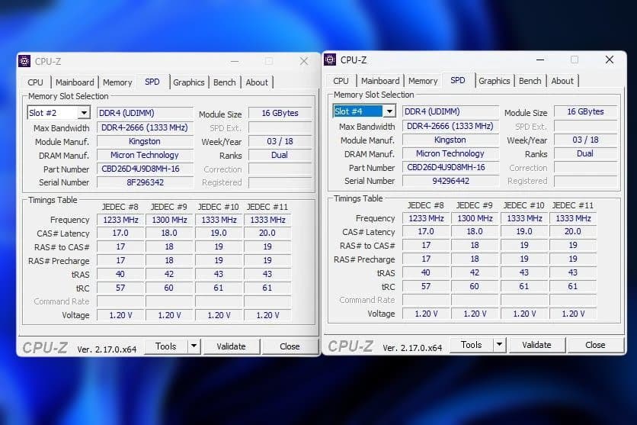Select SPD tab in right CPU-Z window
This screenshot has height=425, width=637.
coord(458,79)
